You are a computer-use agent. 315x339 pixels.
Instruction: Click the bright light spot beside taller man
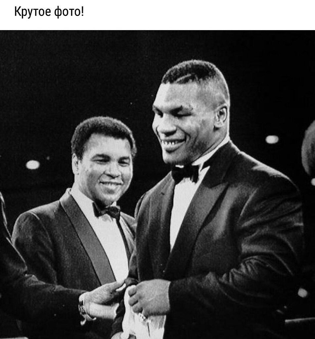tap(272, 139)
